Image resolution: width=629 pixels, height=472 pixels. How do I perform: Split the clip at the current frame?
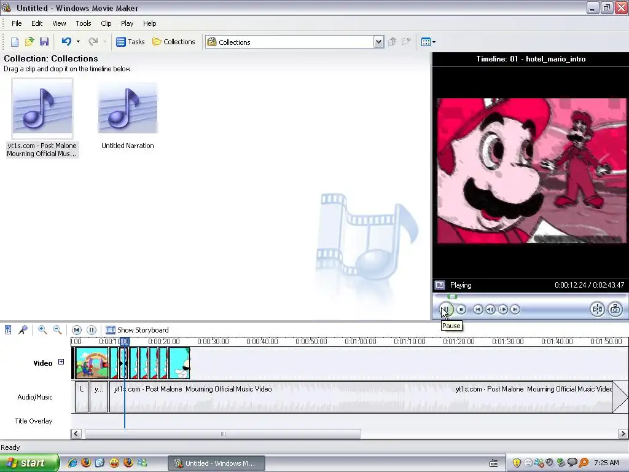click(x=597, y=309)
